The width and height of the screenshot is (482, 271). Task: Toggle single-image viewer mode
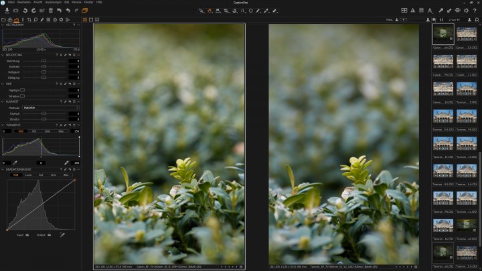[x=91, y=19]
